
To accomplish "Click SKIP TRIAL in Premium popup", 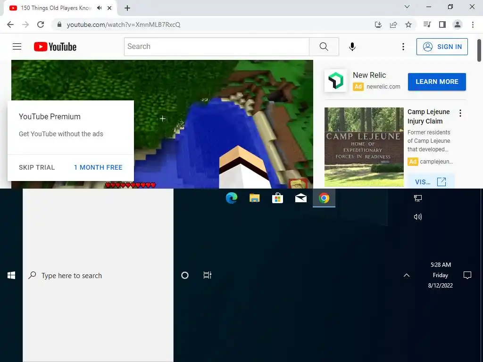I will [37, 167].
